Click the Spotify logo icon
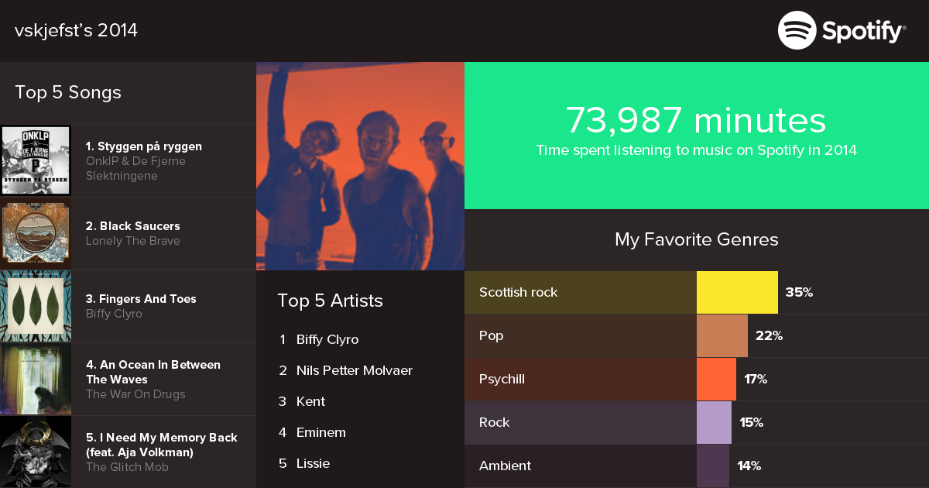The height and width of the screenshot is (488, 929). pyautogui.click(x=797, y=31)
